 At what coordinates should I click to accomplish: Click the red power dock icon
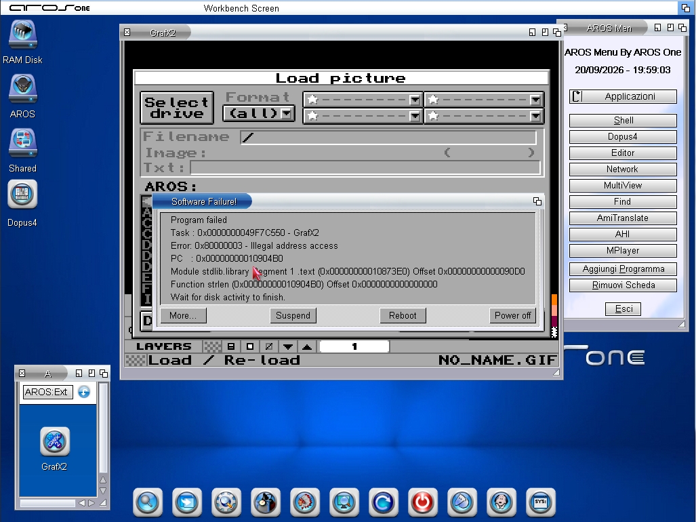point(423,502)
